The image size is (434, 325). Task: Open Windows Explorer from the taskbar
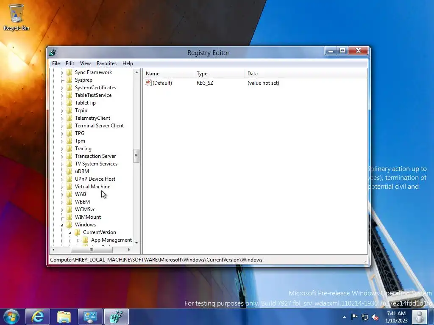tap(64, 317)
